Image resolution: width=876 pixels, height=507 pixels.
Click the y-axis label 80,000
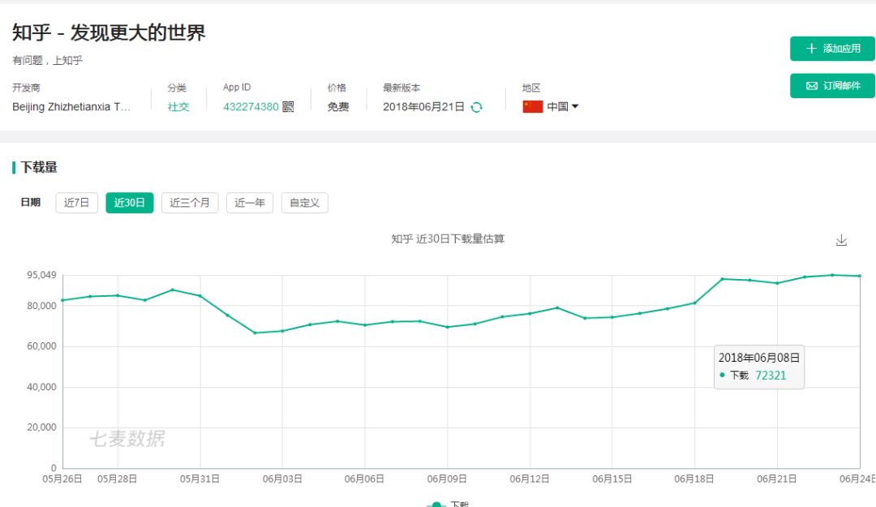pyautogui.click(x=41, y=306)
